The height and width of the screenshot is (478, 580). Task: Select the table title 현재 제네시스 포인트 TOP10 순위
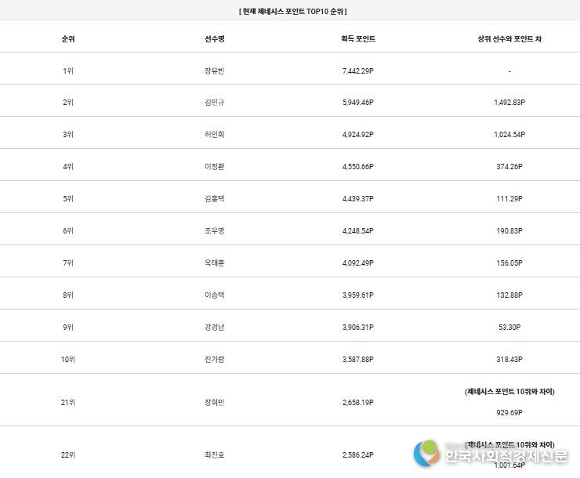(292, 12)
